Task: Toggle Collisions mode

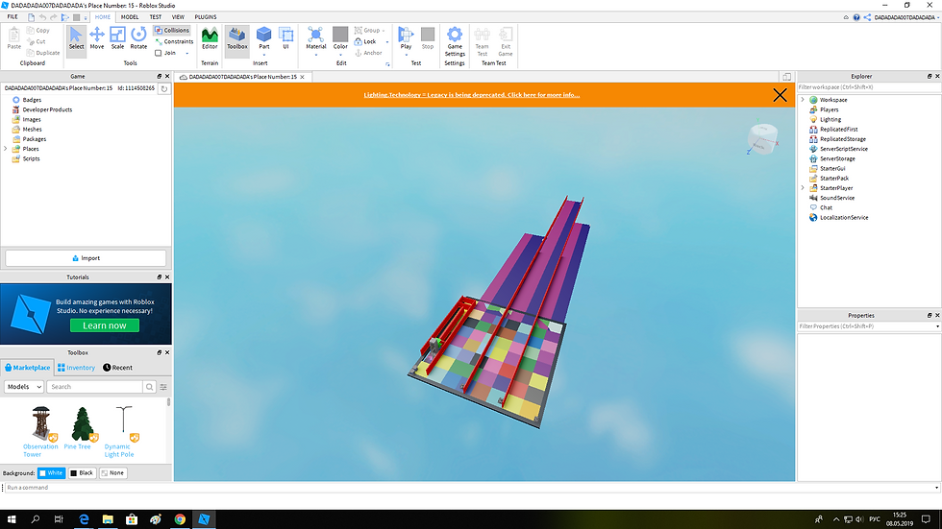Action: tap(172, 30)
